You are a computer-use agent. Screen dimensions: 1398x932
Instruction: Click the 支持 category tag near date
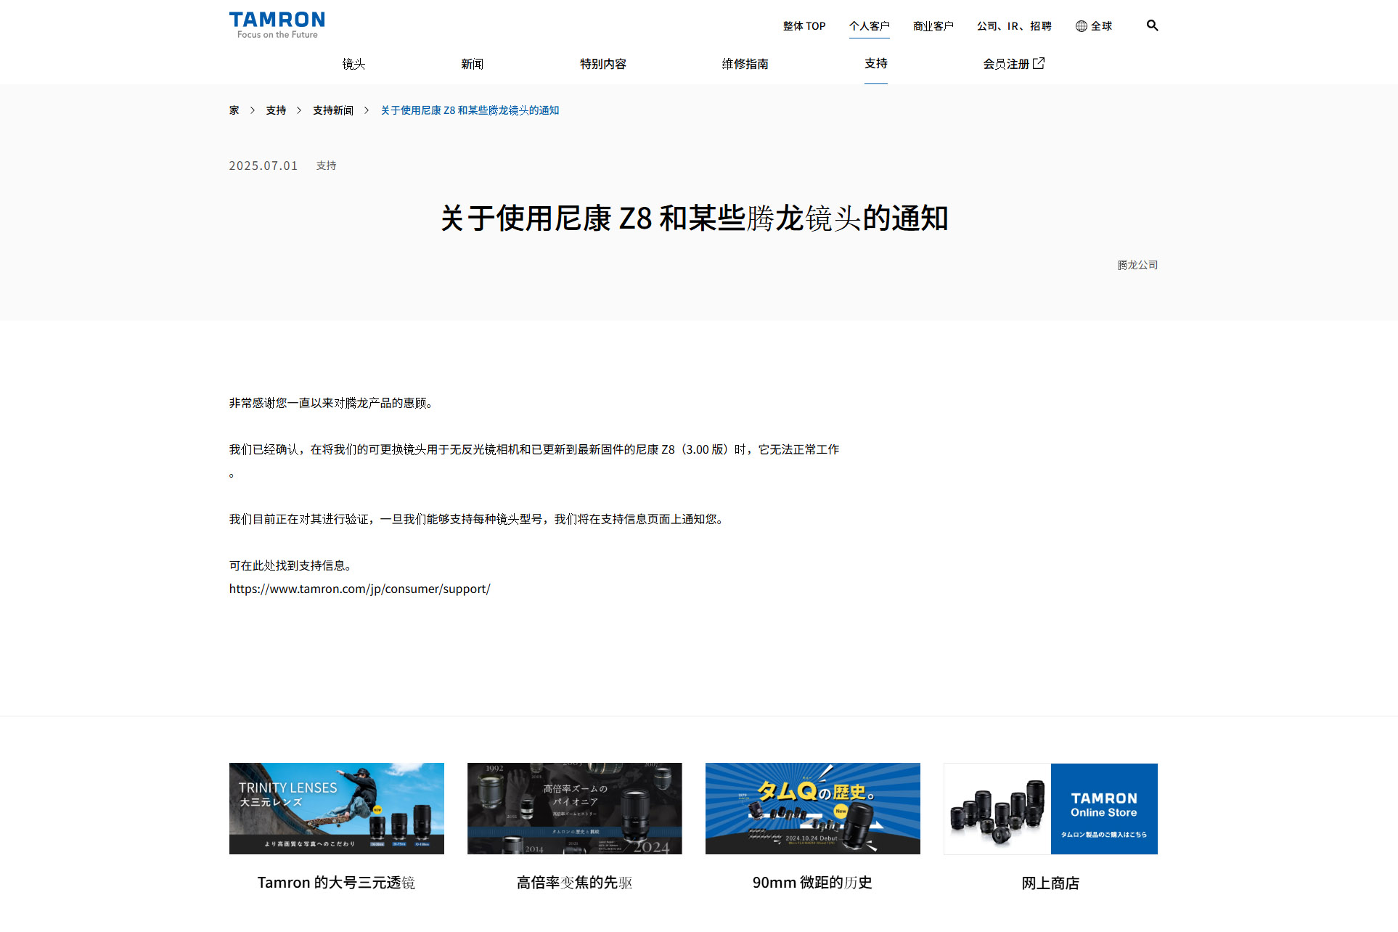coord(326,165)
